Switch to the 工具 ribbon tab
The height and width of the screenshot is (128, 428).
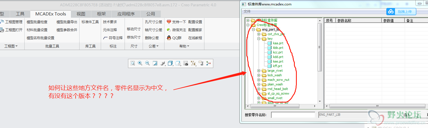coord(20,14)
